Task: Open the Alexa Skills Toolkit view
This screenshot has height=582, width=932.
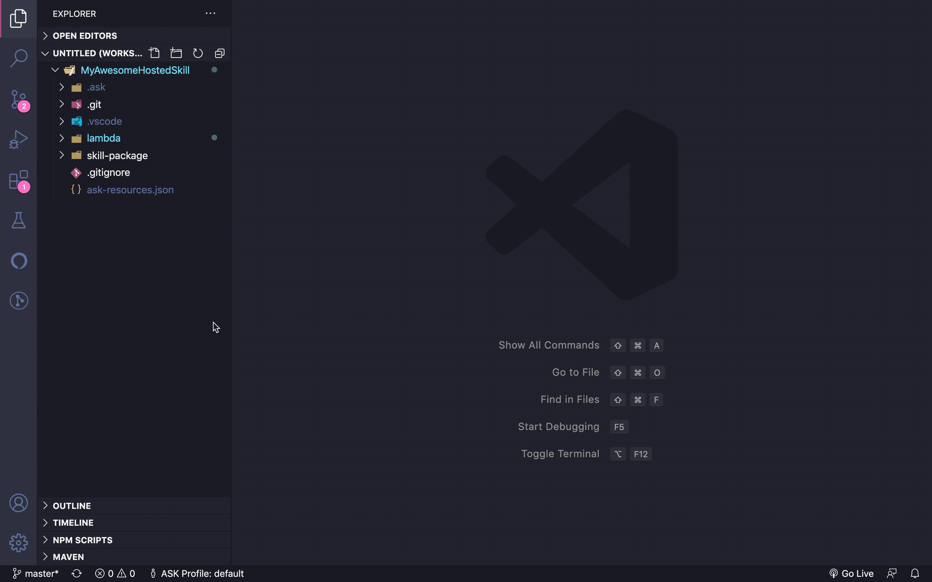Action: (x=18, y=261)
